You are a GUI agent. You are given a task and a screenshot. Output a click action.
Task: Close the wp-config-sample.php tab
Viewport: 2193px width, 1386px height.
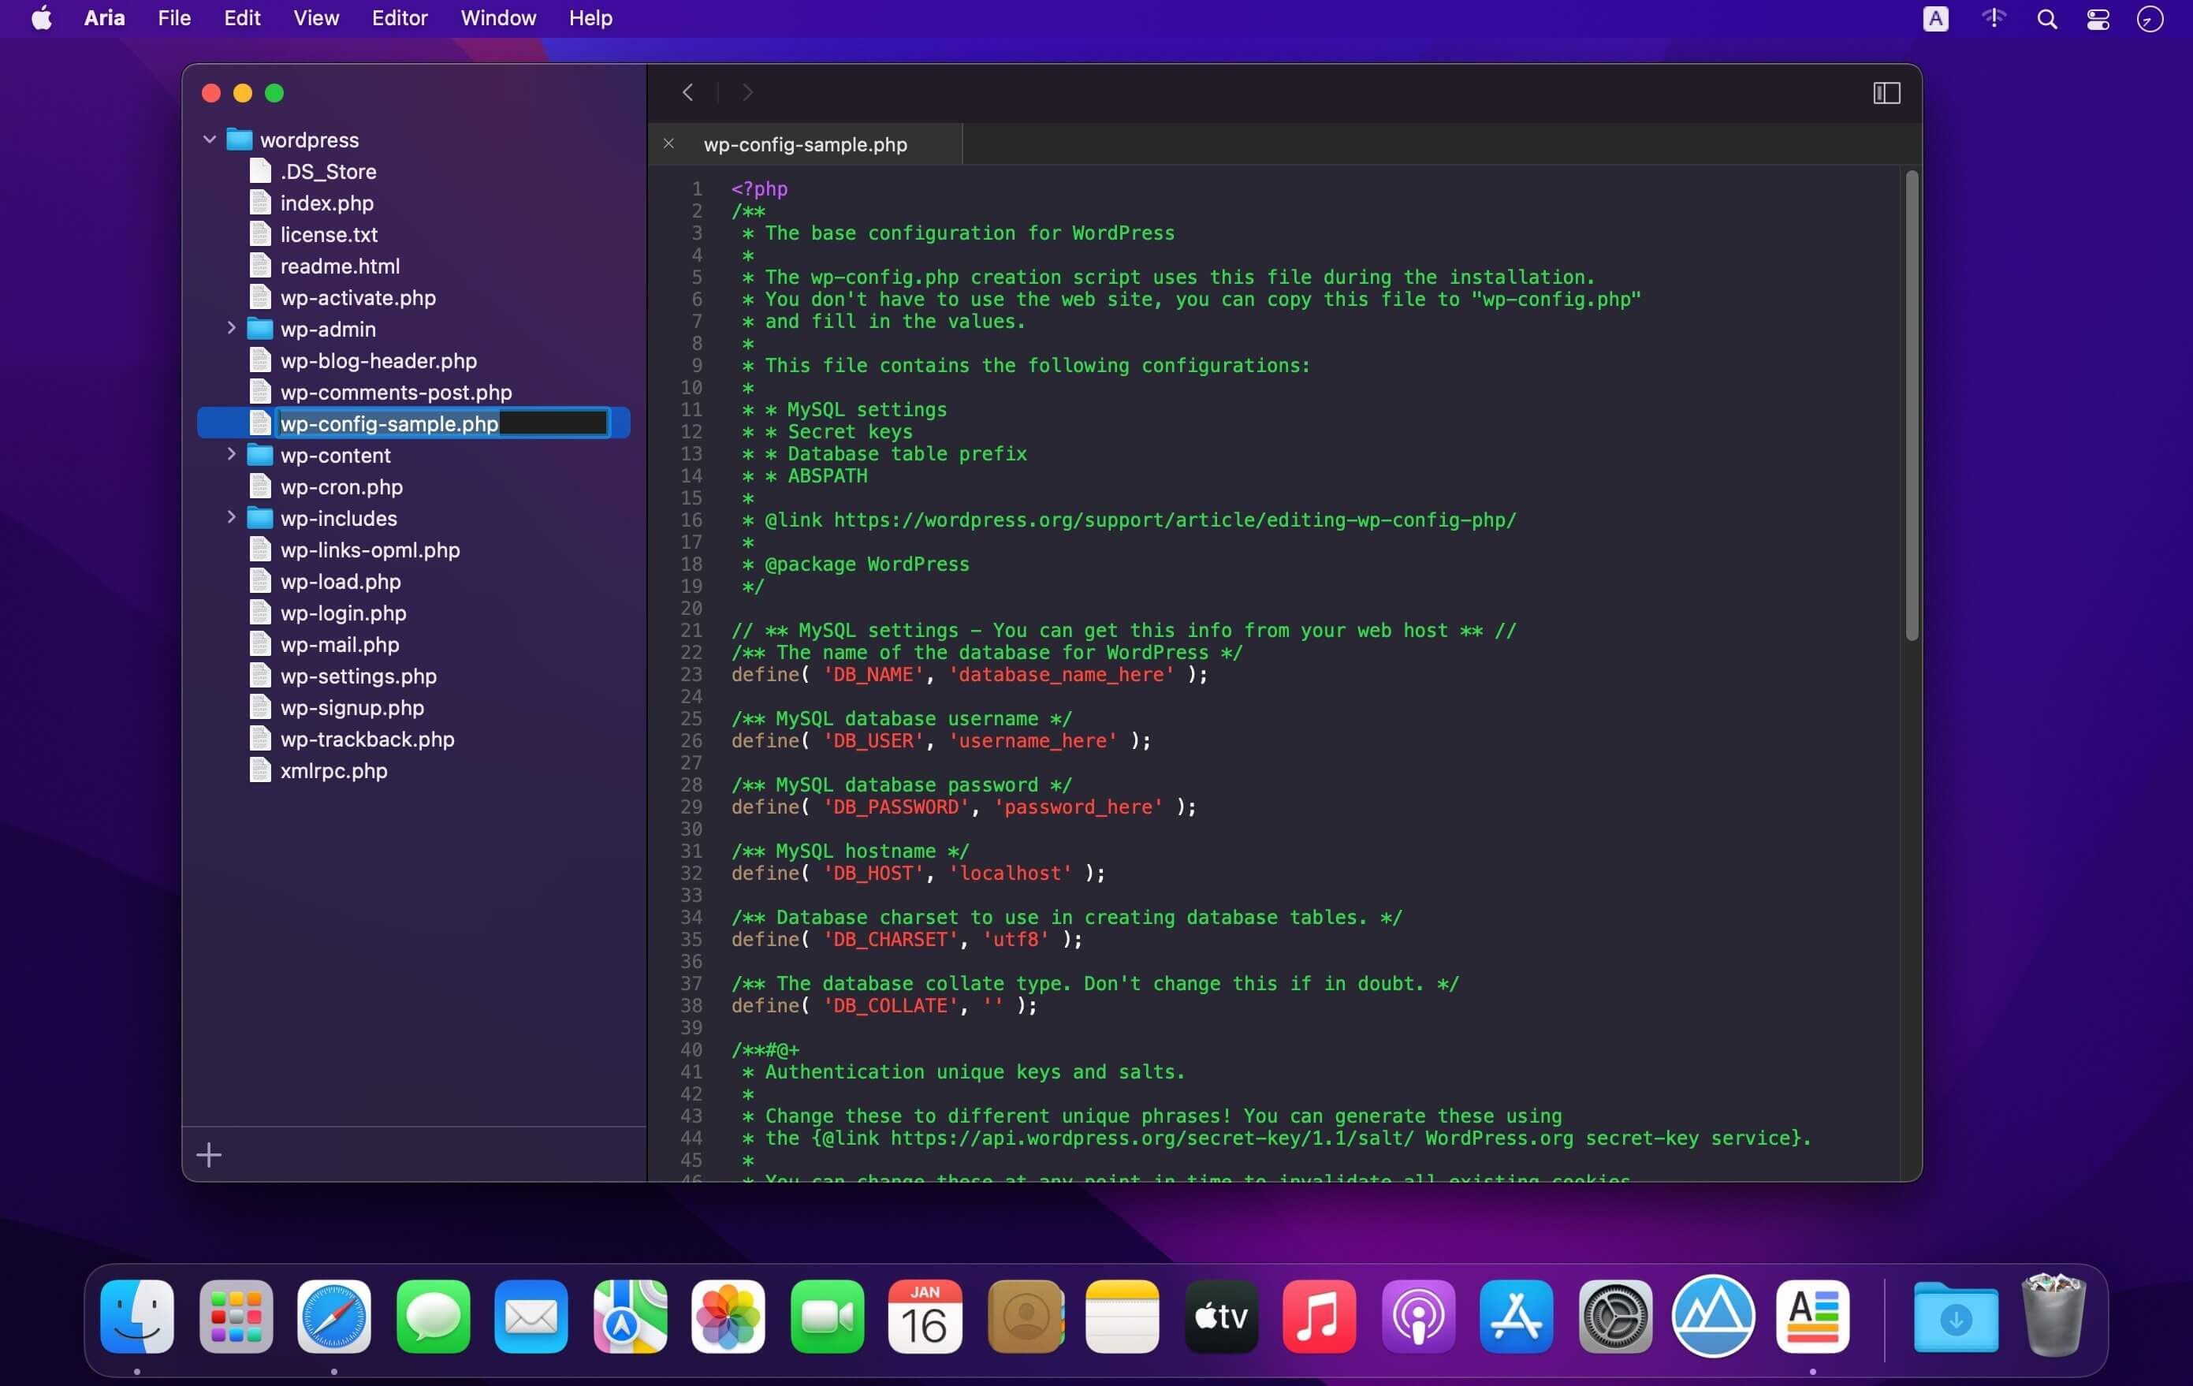(668, 143)
